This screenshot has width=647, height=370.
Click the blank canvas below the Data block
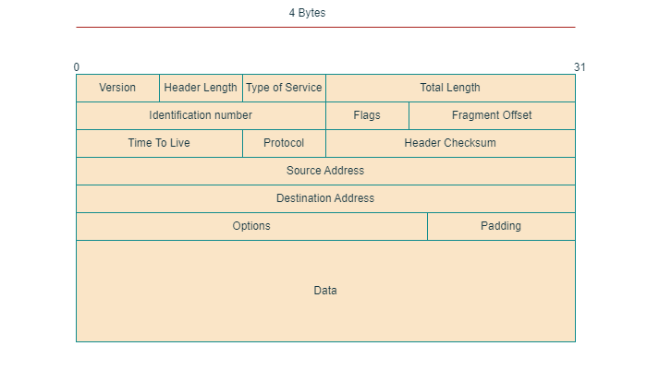[325, 356]
